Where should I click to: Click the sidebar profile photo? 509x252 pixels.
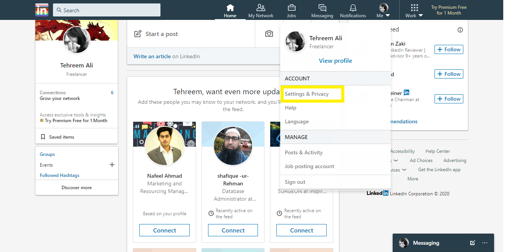pyautogui.click(x=77, y=39)
